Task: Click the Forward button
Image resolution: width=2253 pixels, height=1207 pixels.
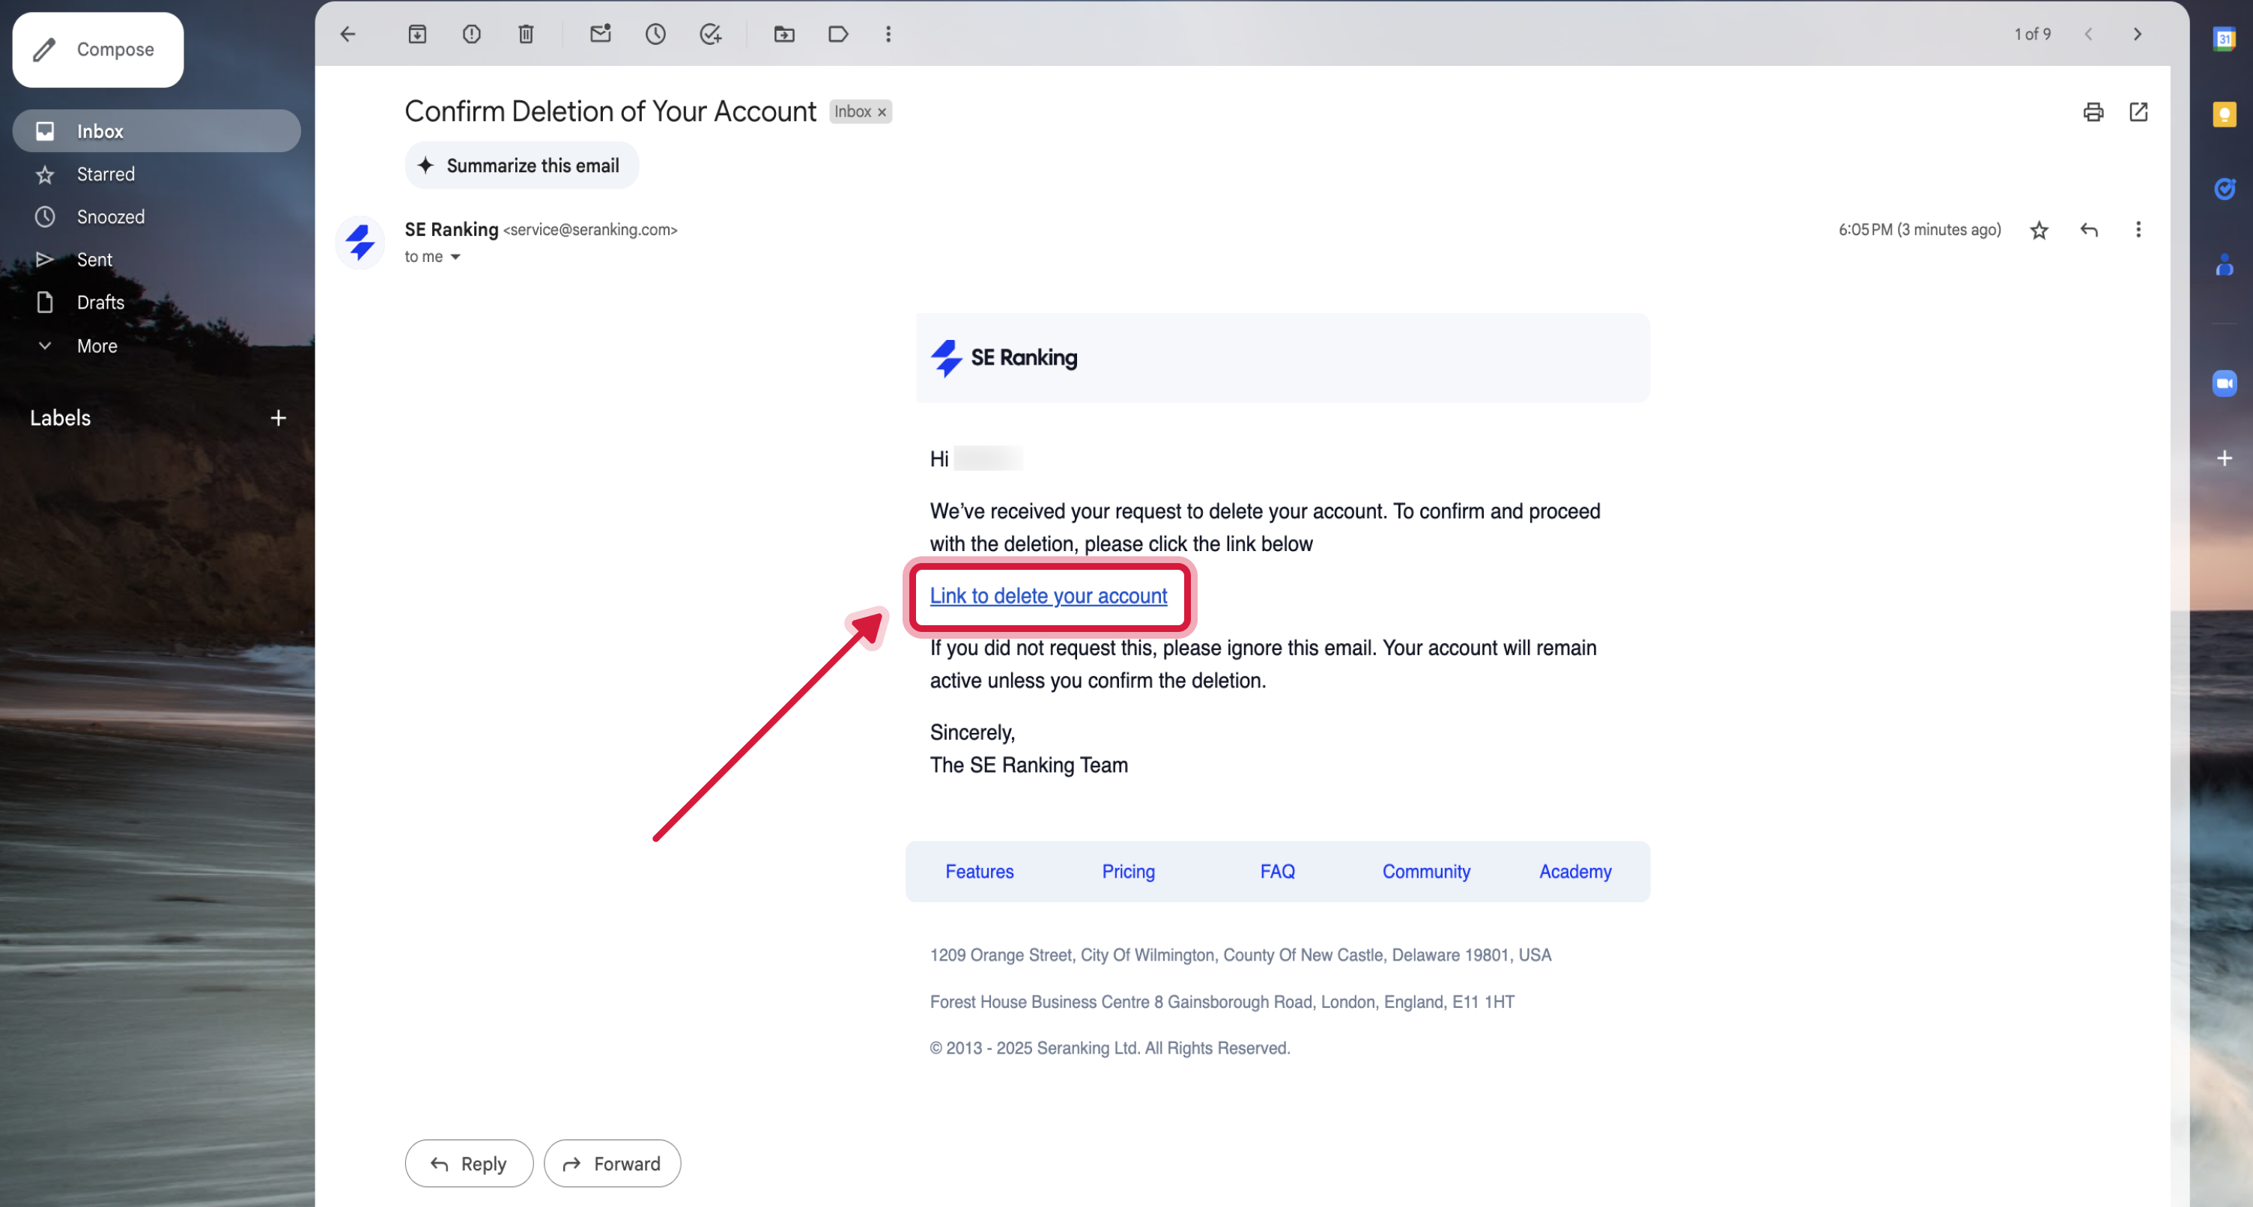Action: 612,1164
